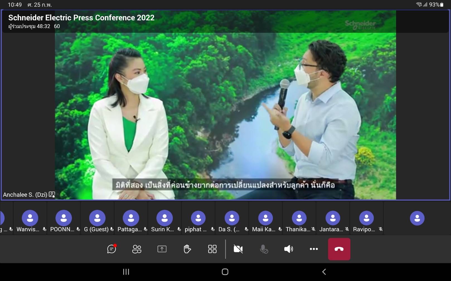The image size is (451, 281).
Task: Tap the share content icon
Action: point(162,249)
